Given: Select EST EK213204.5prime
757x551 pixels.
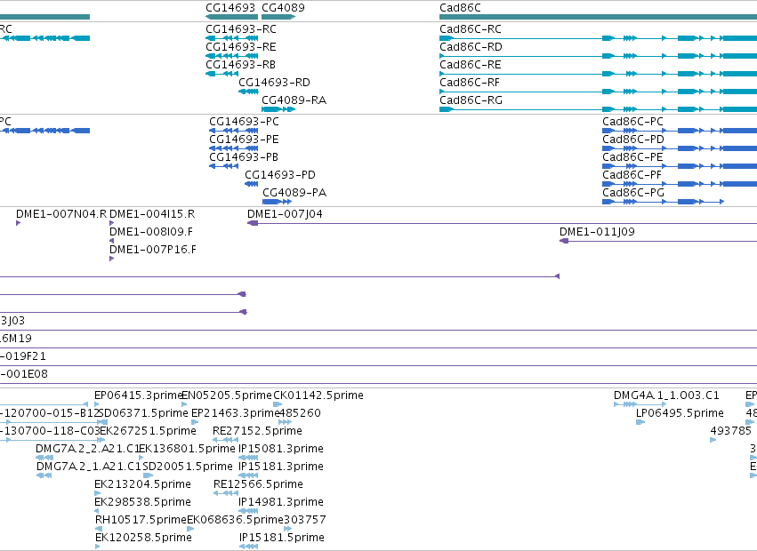Looking at the screenshot, I should click(x=143, y=485).
